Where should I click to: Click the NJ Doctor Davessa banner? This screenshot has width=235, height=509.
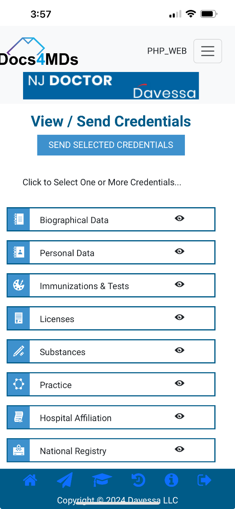click(111, 85)
